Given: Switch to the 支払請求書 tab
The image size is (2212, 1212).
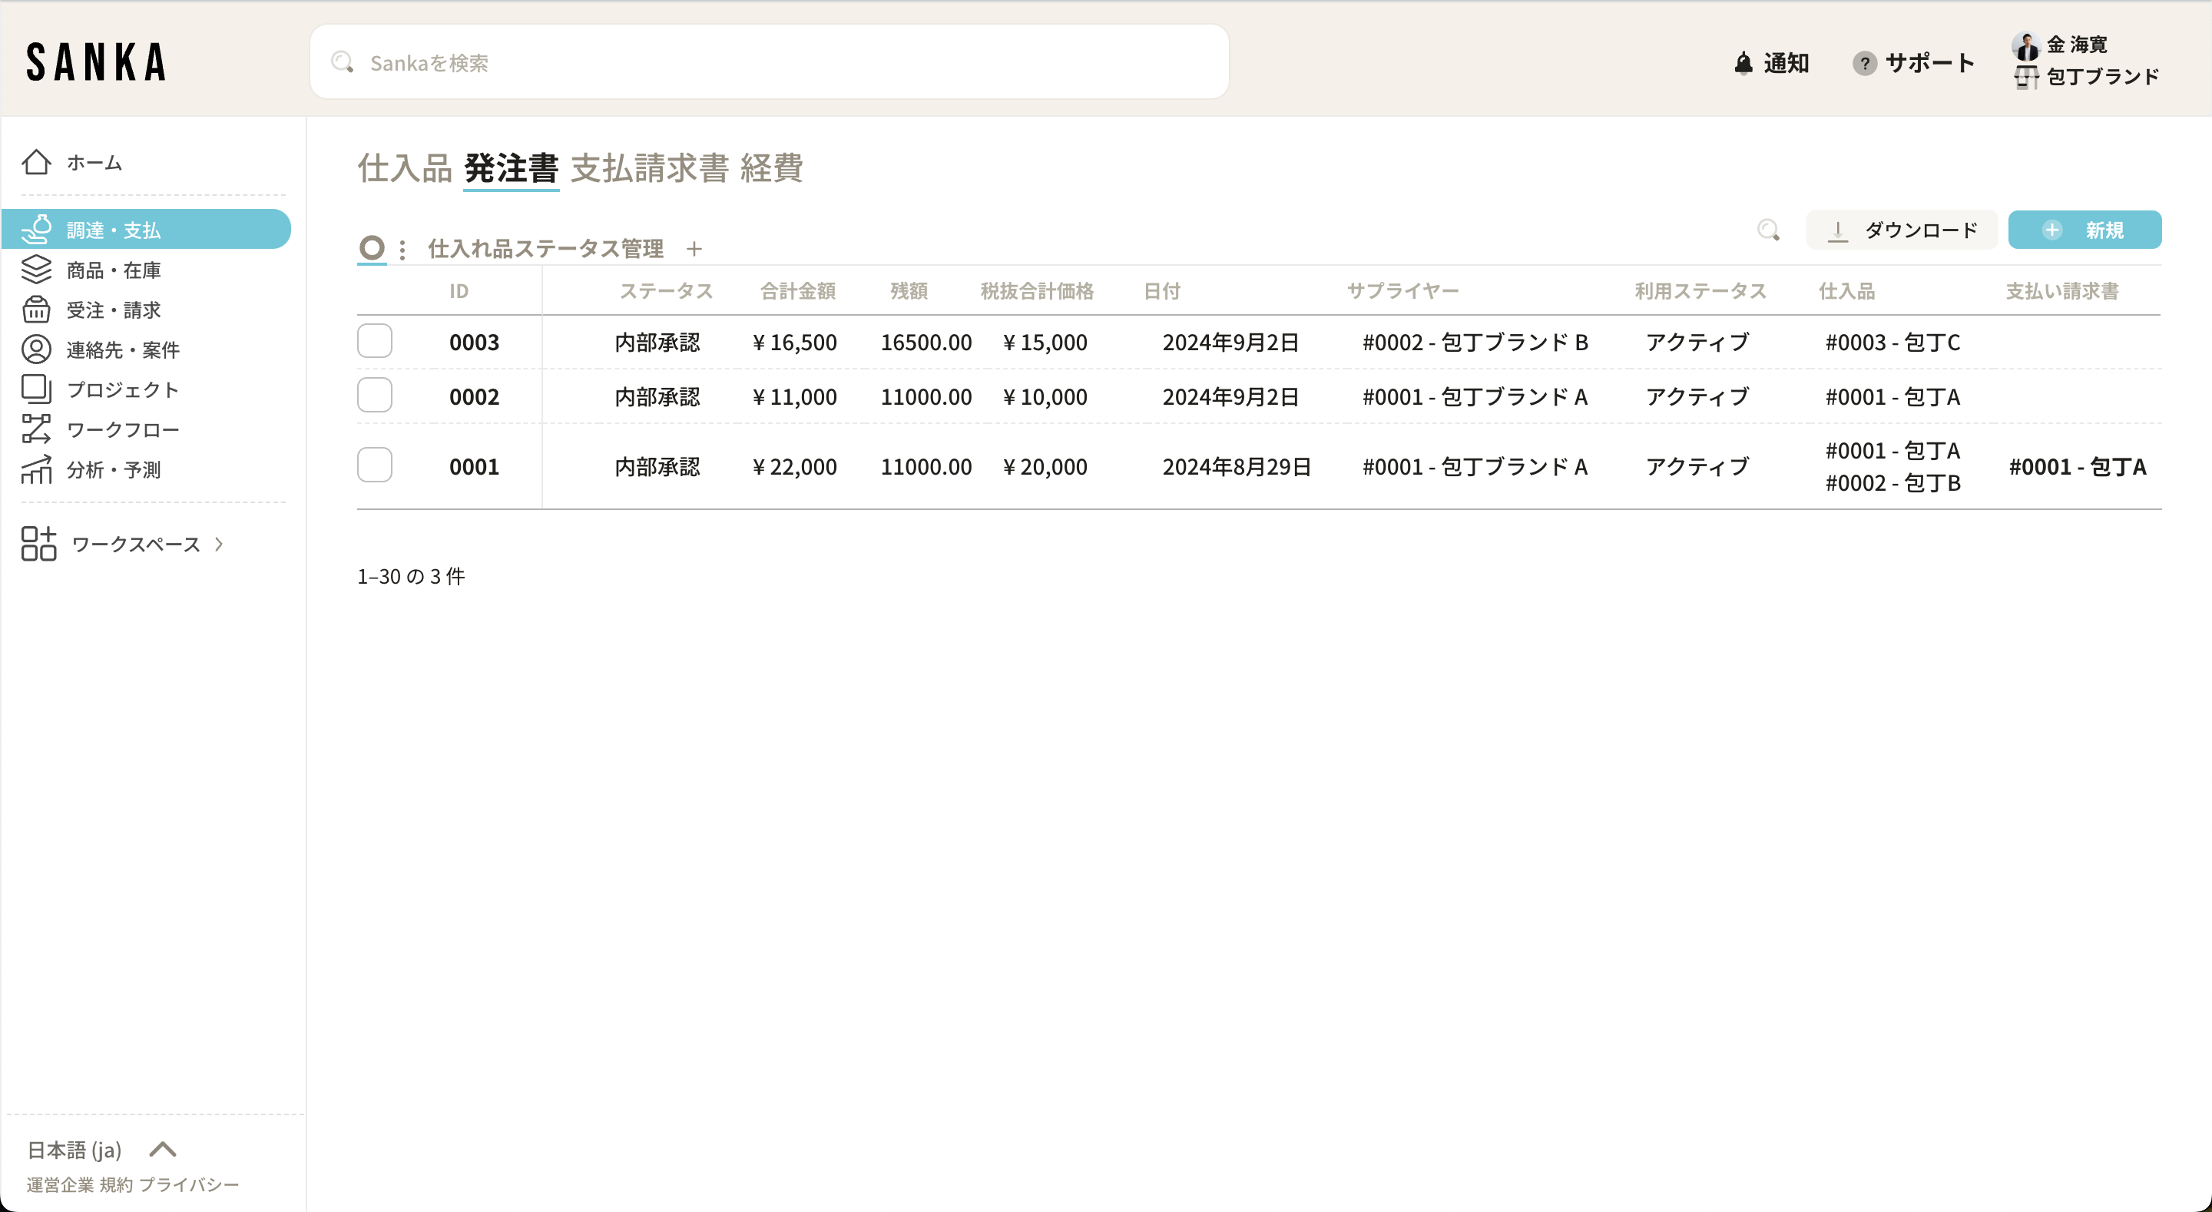Looking at the screenshot, I should pos(649,168).
